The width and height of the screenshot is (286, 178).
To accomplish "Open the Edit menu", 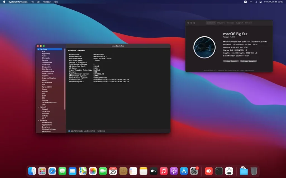I will 39,2.
